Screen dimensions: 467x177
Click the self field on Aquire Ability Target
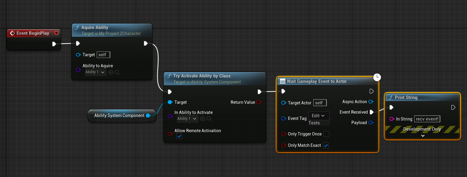(104, 55)
